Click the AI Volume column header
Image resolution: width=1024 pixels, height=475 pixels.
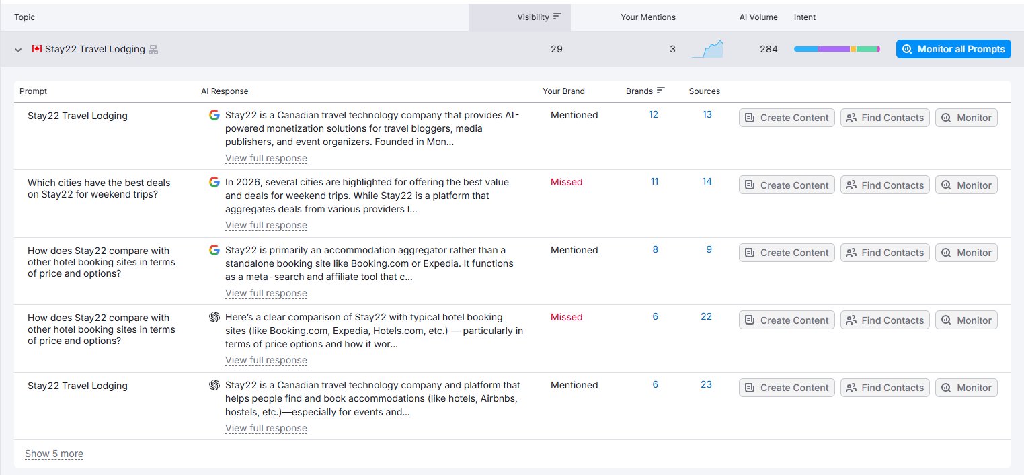point(758,17)
